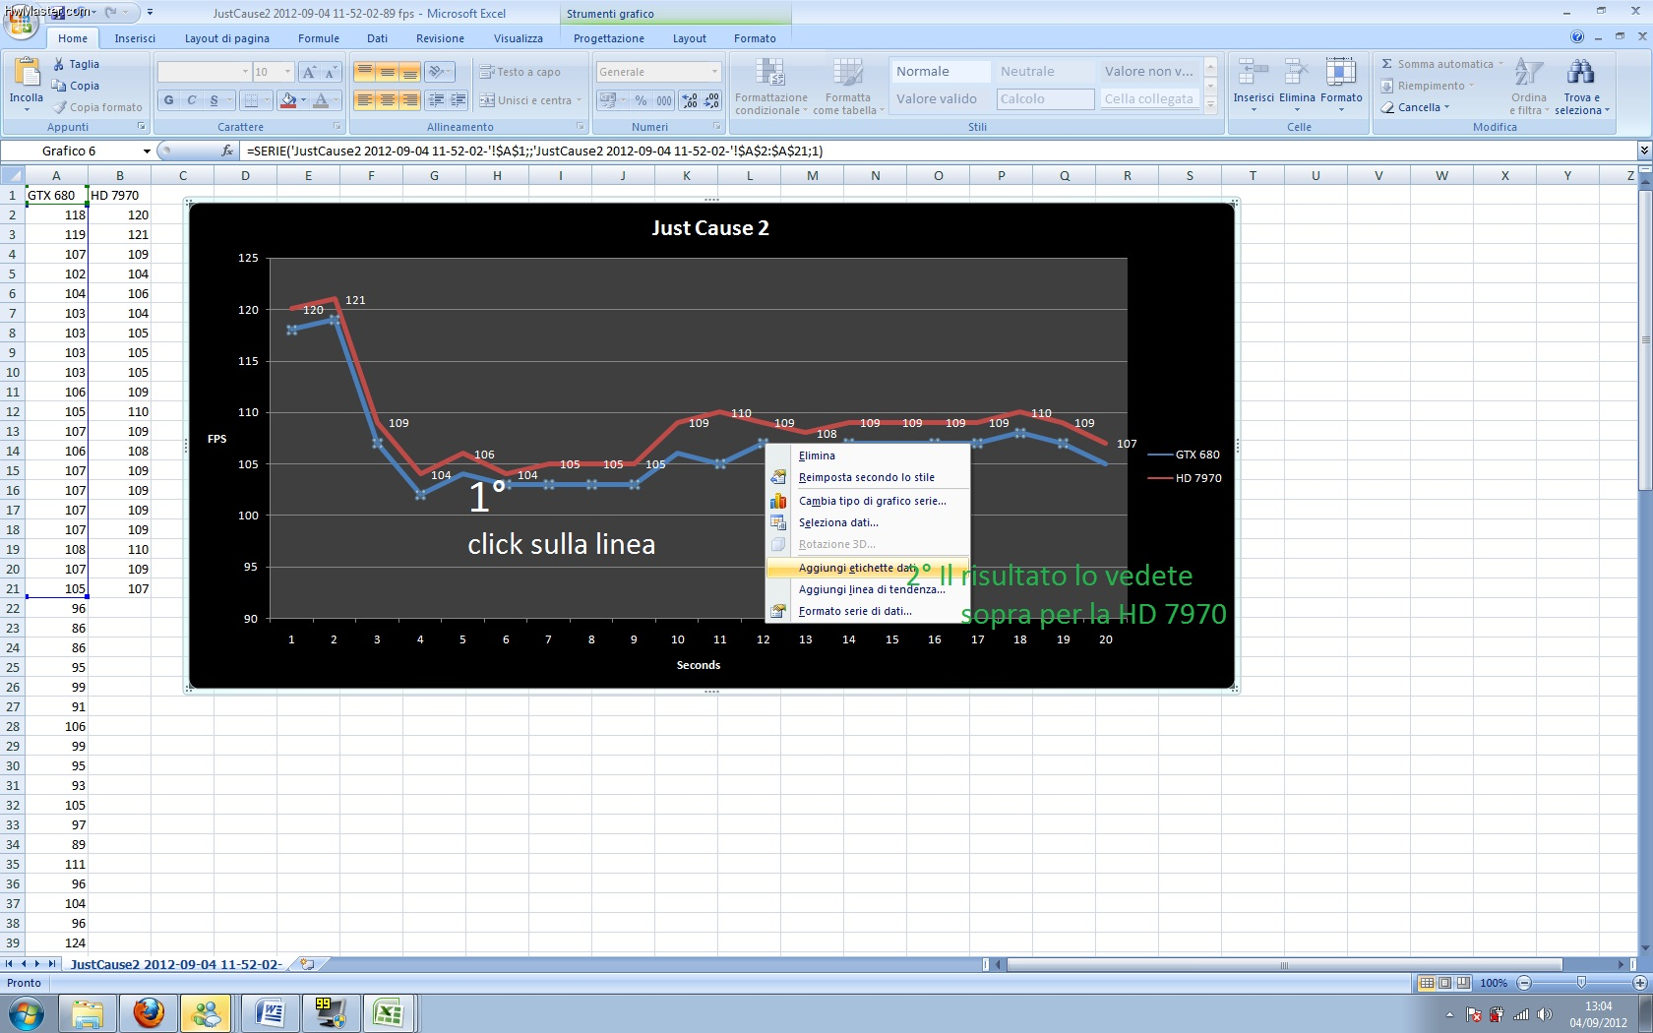Screen dimensions: 1653x1033
Task: Toggle bold G formatting
Action: 168,100
